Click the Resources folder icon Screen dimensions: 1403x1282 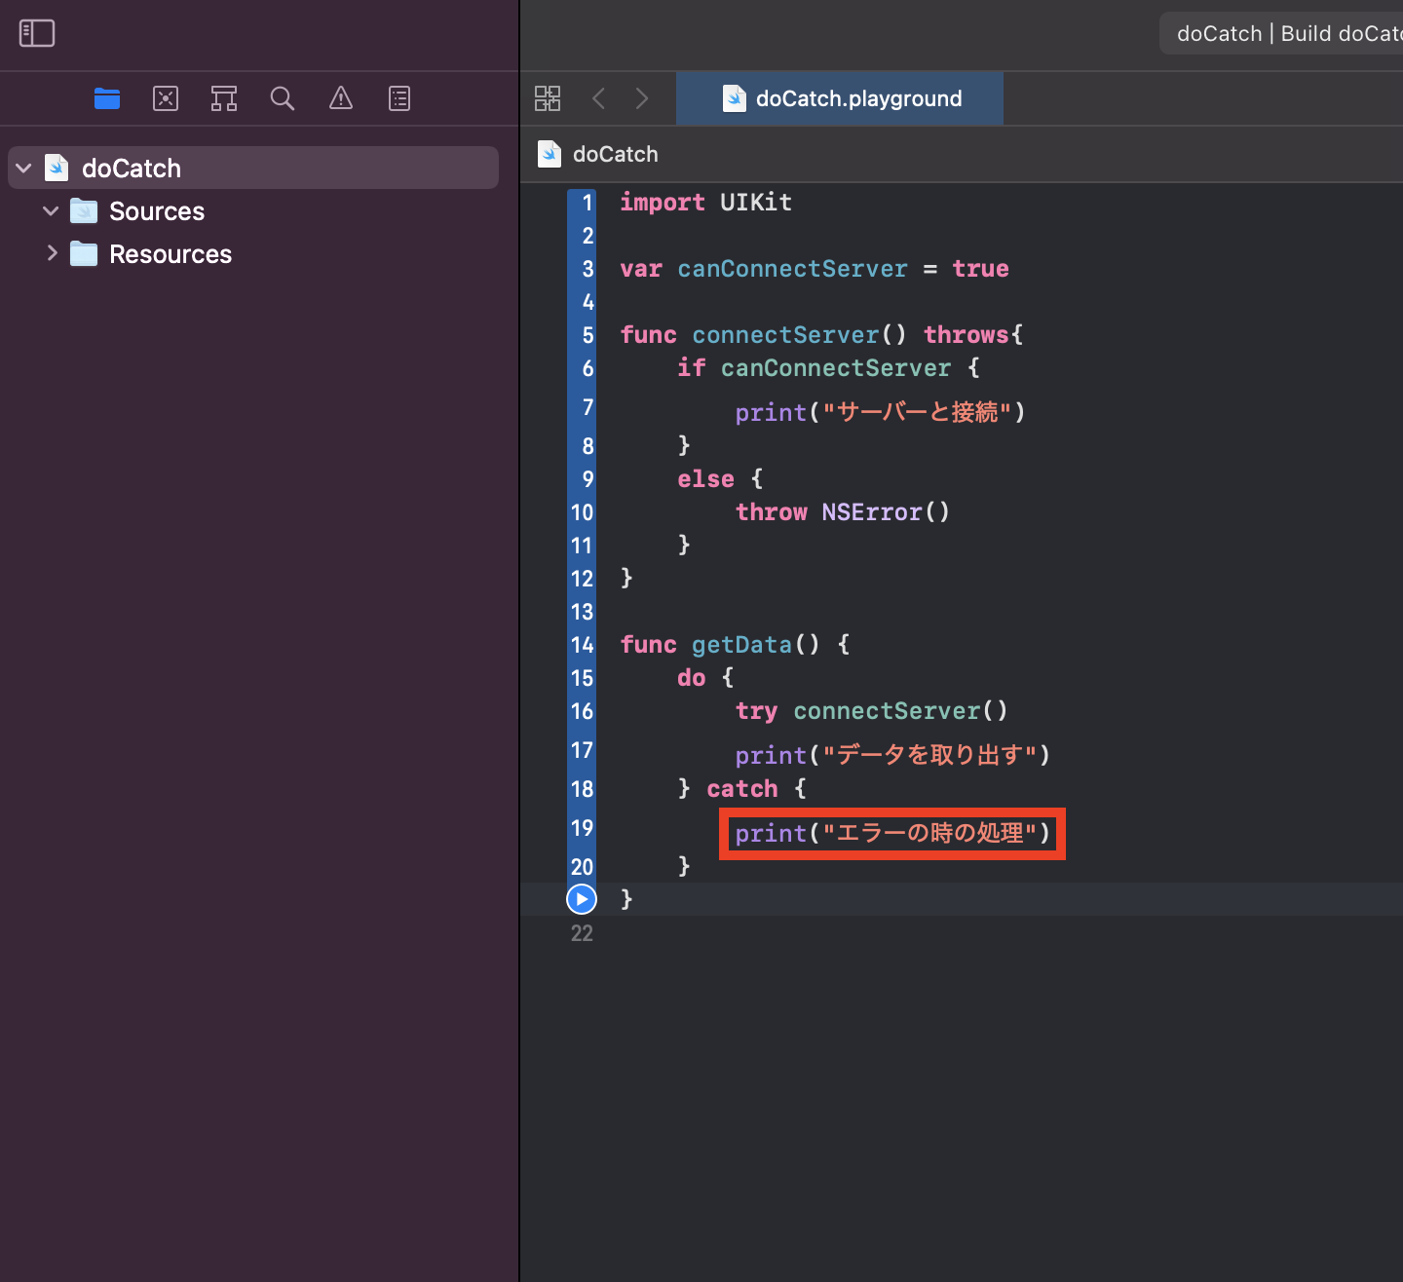coord(84,254)
